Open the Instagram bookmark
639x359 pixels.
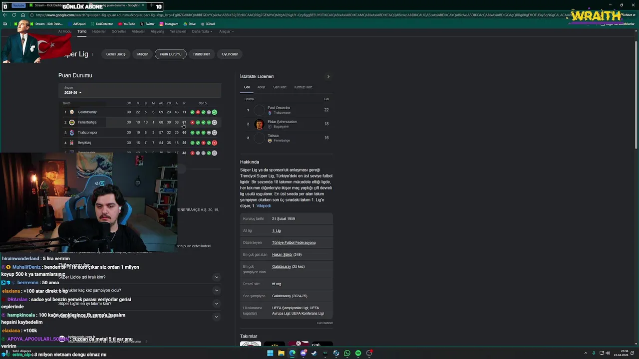pos(169,24)
